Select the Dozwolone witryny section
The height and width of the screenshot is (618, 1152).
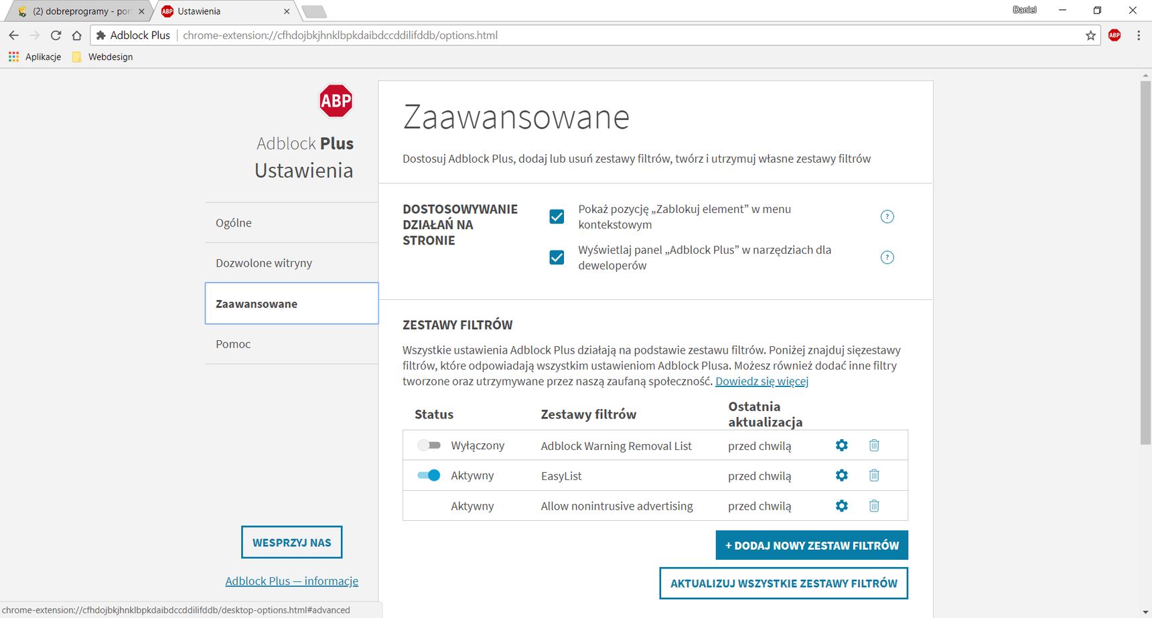[291, 263]
